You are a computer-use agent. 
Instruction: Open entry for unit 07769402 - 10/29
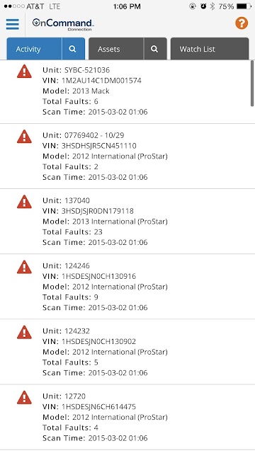[x=126, y=156]
